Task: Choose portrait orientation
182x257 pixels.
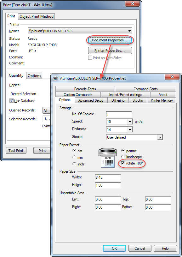Action: click(x=123, y=151)
